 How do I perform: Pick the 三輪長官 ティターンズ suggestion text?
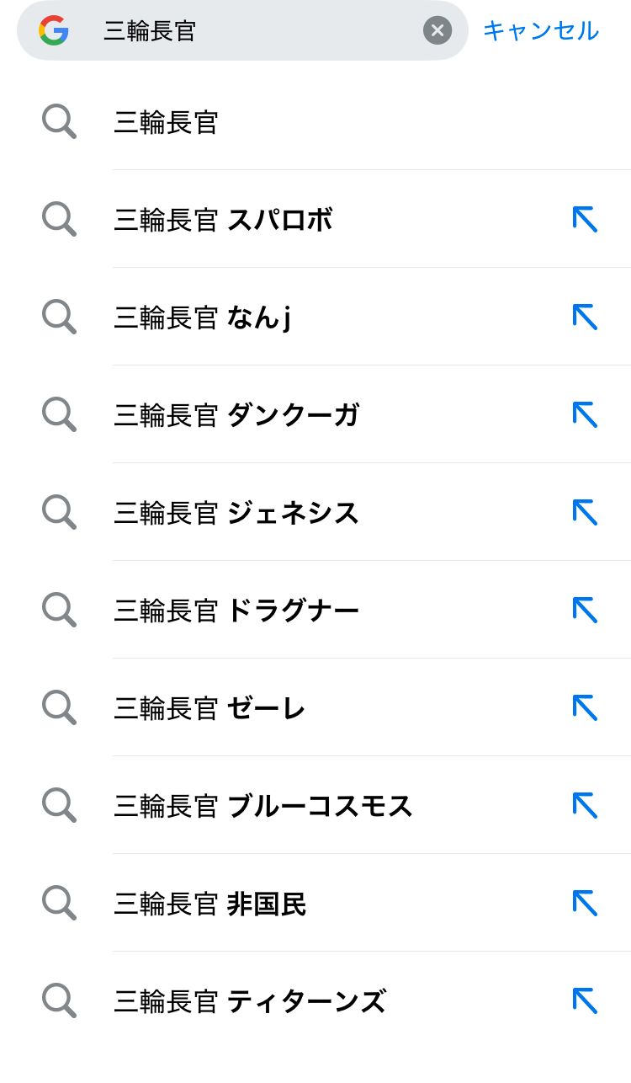tap(250, 1002)
